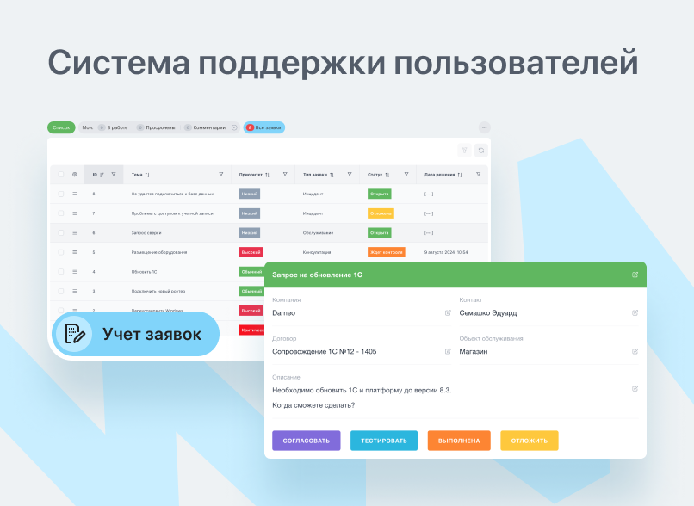Open the filter dropdown on the Статус column

pos(406,172)
